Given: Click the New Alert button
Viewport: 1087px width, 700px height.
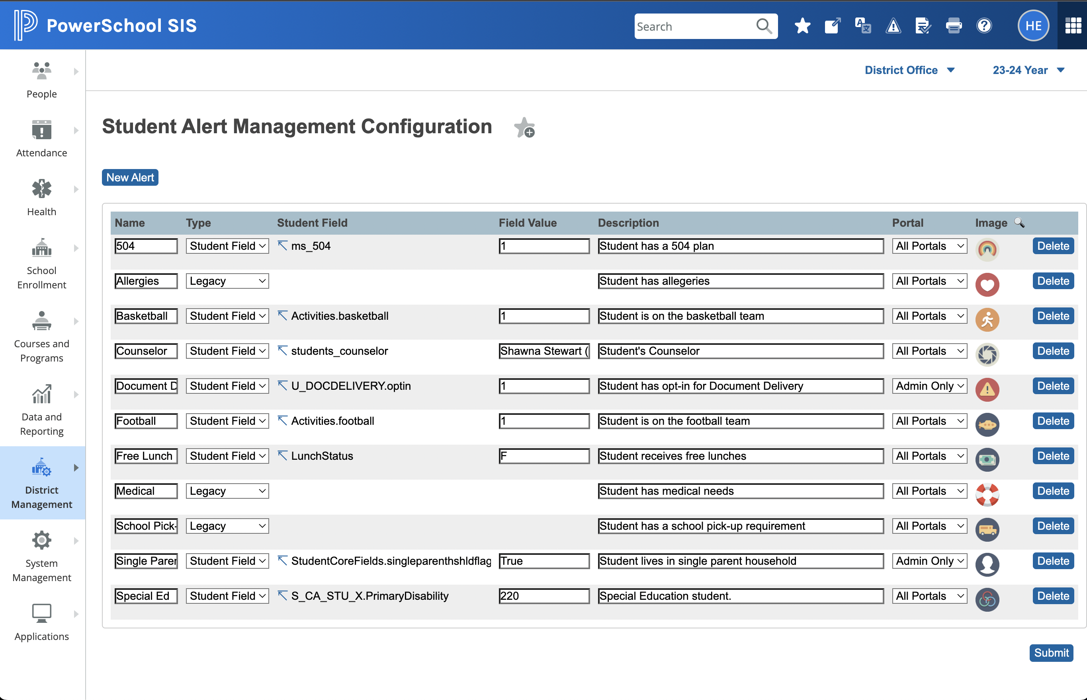Looking at the screenshot, I should (x=130, y=177).
